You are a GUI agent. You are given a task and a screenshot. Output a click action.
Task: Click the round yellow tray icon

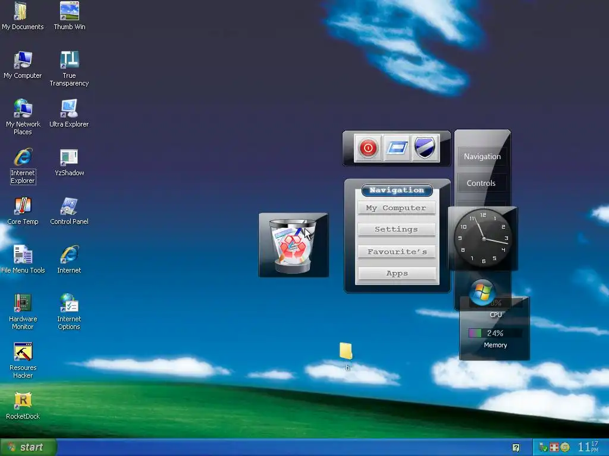[x=565, y=448]
